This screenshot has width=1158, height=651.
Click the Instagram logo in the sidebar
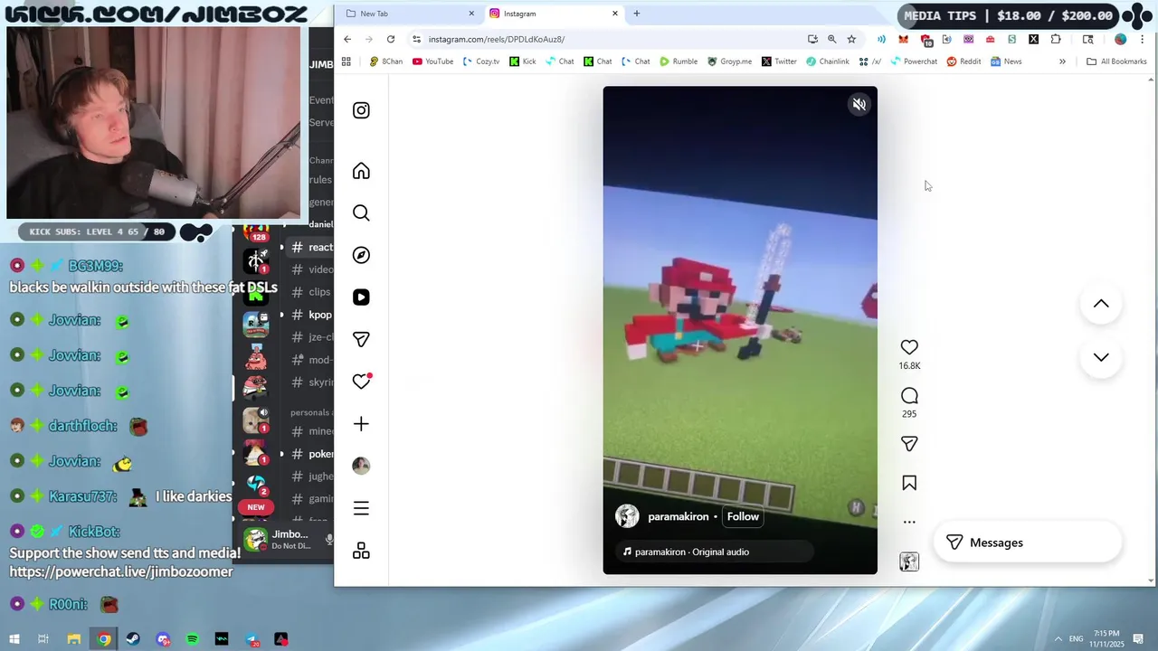point(361,110)
